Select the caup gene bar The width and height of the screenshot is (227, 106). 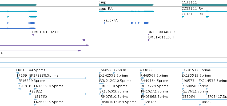126,5
